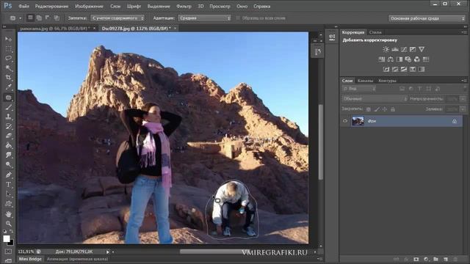Select the Zoom tool in toolbox
The height and width of the screenshot is (264, 470).
pyautogui.click(x=8, y=224)
